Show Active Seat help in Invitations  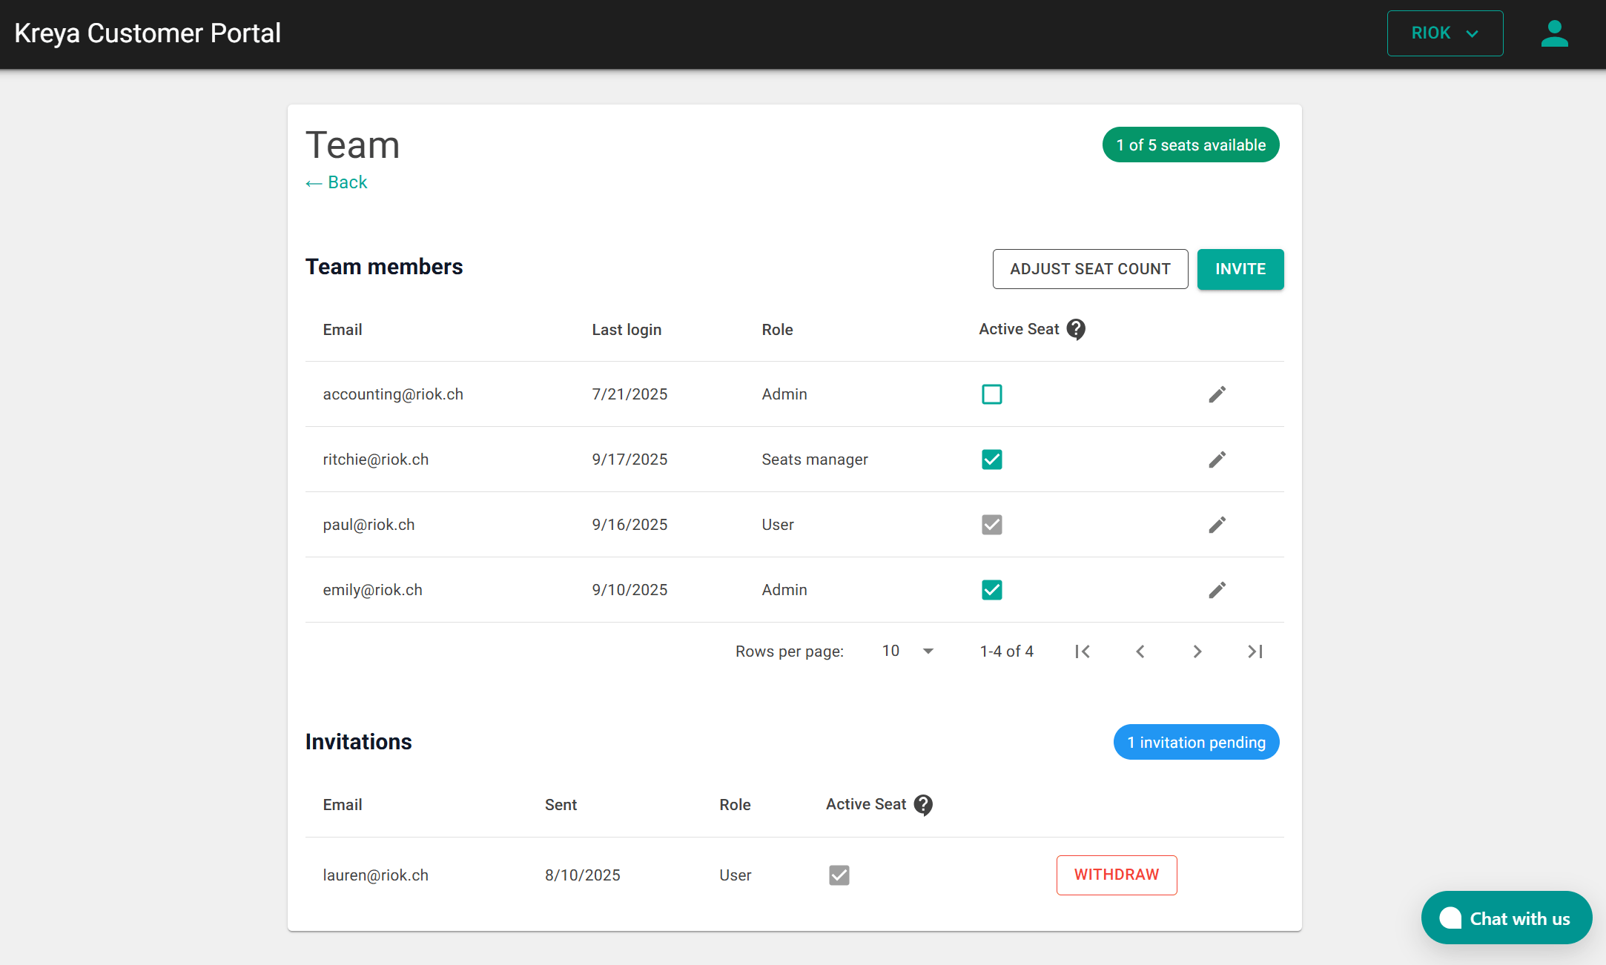[923, 805]
